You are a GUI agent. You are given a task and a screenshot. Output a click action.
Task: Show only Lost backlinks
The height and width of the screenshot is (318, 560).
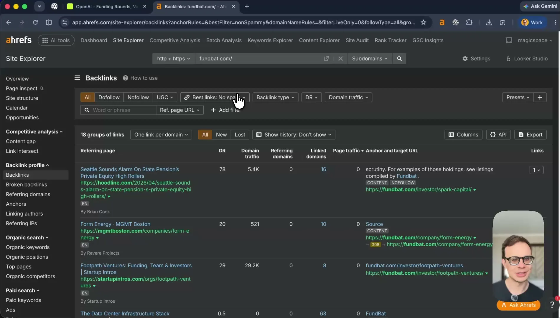(x=240, y=135)
